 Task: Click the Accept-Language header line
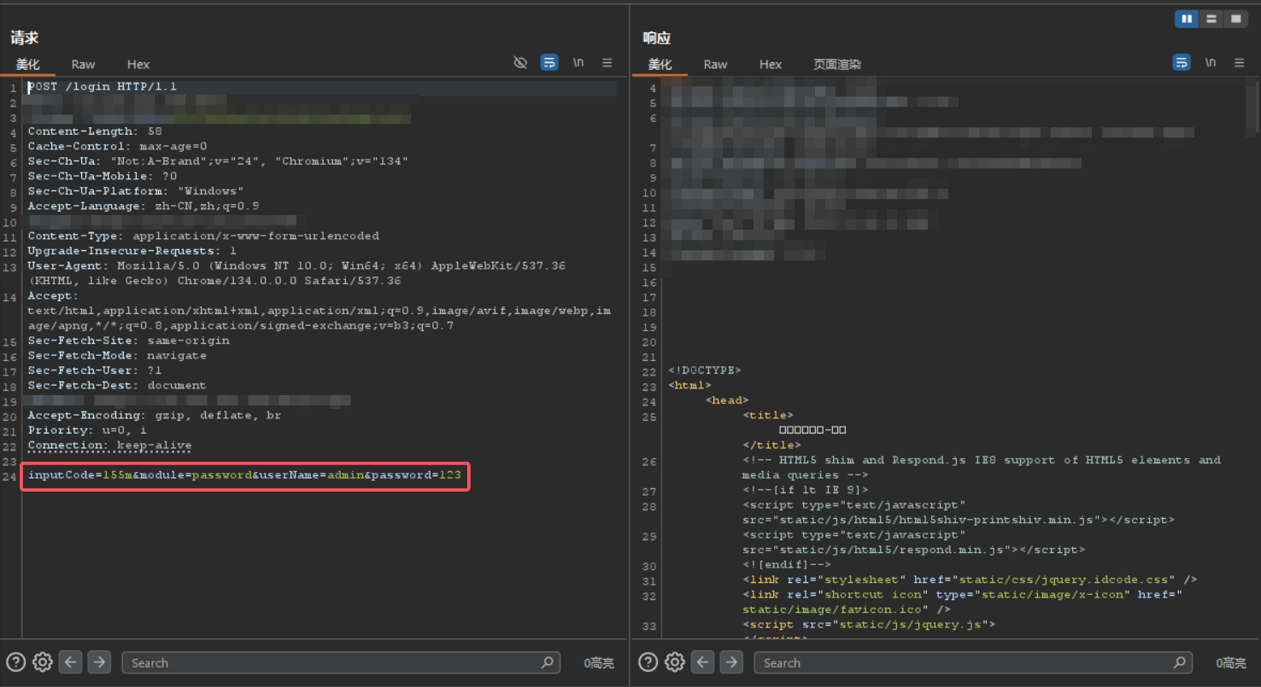(x=144, y=207)
